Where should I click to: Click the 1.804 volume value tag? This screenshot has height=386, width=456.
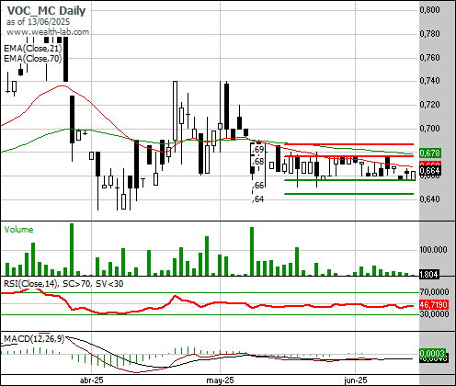pyautogui.click(x=429, y=275)
